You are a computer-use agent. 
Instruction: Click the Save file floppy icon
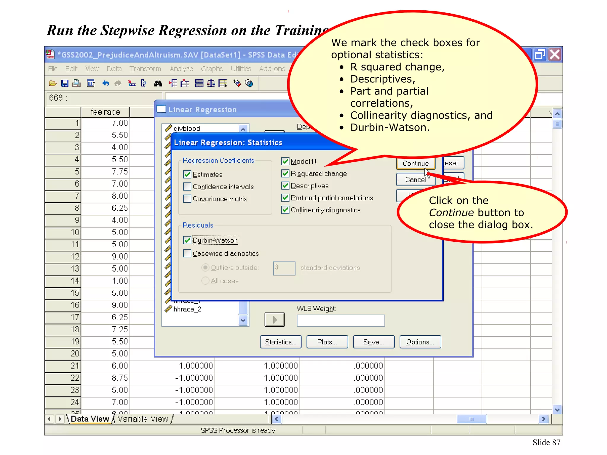[x=65, y=84]
